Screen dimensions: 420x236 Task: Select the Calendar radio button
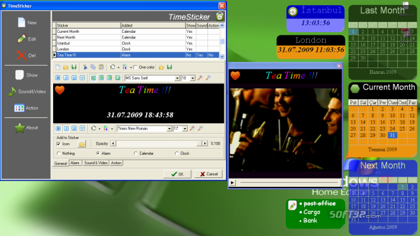135,153
